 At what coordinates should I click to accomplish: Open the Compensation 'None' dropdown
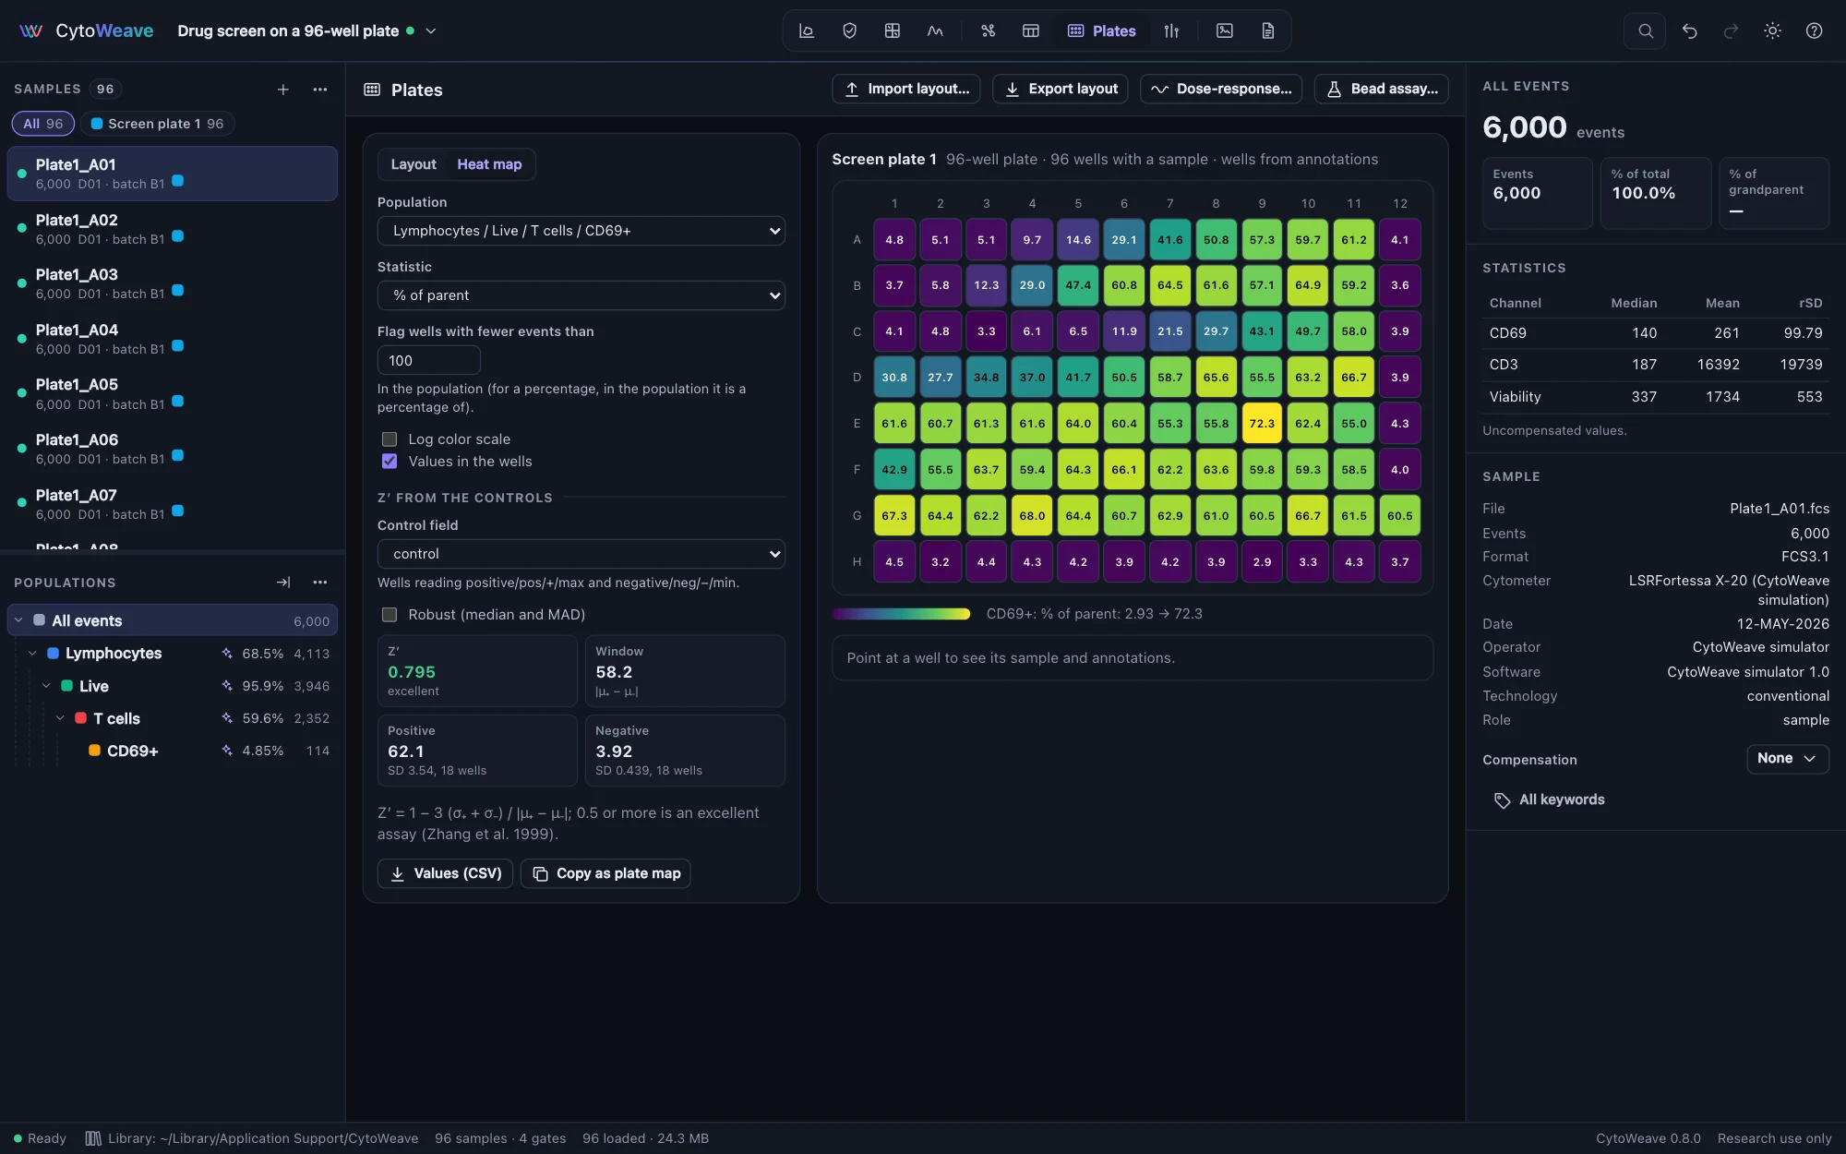(1787, 758)
